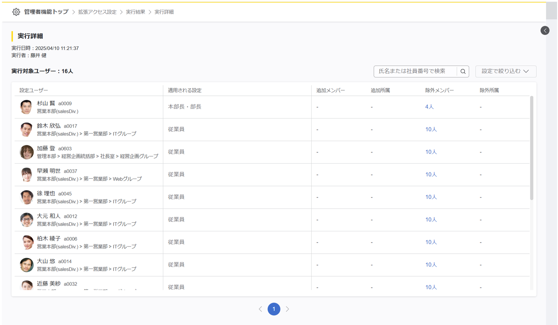Viewport: 558px width, 325px height.
Task: Select 杉山 賢 a0009 name
Action: (x=54, y=103)
